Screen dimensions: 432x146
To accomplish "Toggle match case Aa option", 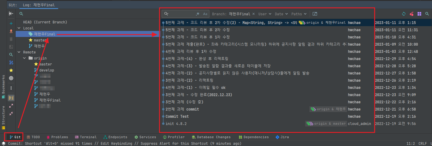I will click(x=205, y=14).
